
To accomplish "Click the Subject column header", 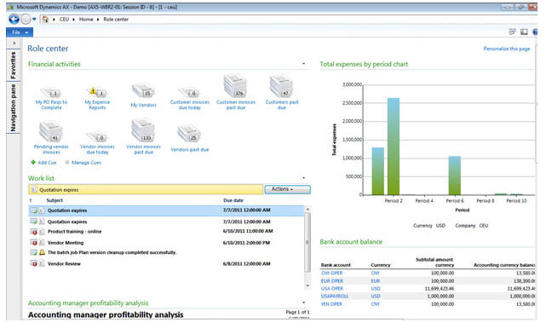I will click(x=55, y=200).
